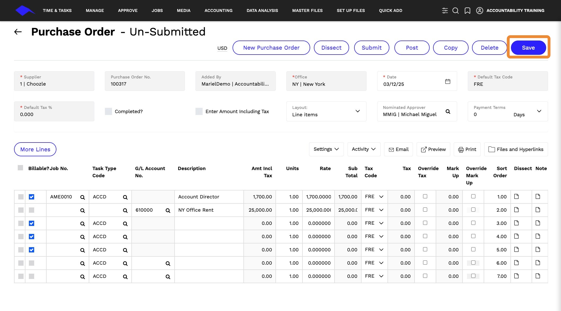Open the Date calendar picker icon
This screenshot has height=311, width=561.
click(x=448, y=81)
